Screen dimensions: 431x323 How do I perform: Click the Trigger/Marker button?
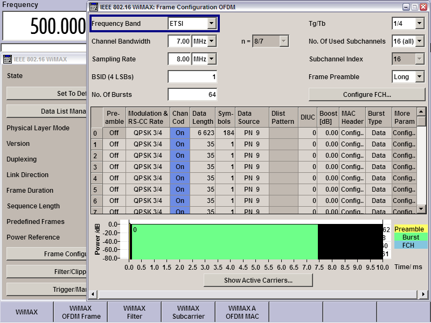pos(46,290)
